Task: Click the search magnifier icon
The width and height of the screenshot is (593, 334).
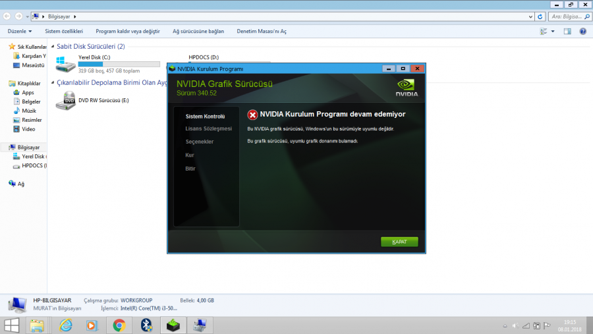Action: click(x=587, y=16)
